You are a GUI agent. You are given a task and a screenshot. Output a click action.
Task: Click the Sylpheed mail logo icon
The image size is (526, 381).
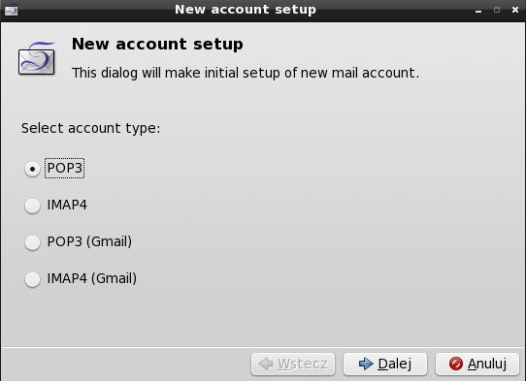[x=37, y=58]
